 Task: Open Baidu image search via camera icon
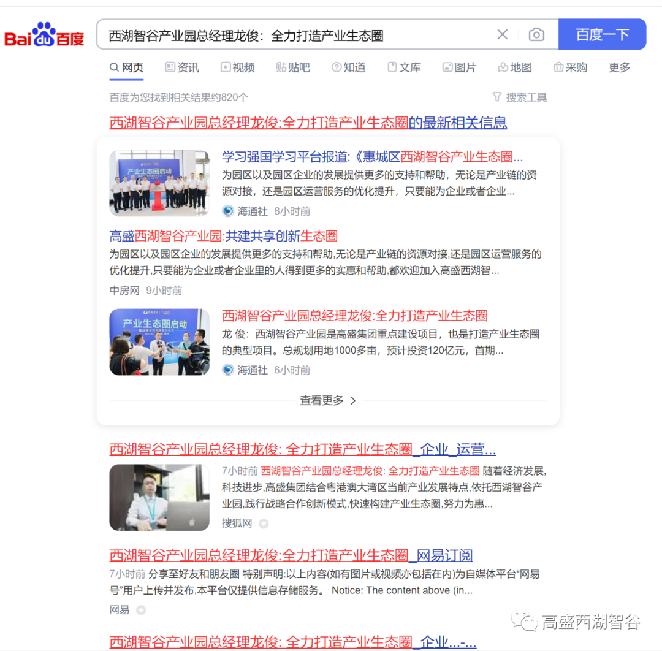click(x=536, y=35)
